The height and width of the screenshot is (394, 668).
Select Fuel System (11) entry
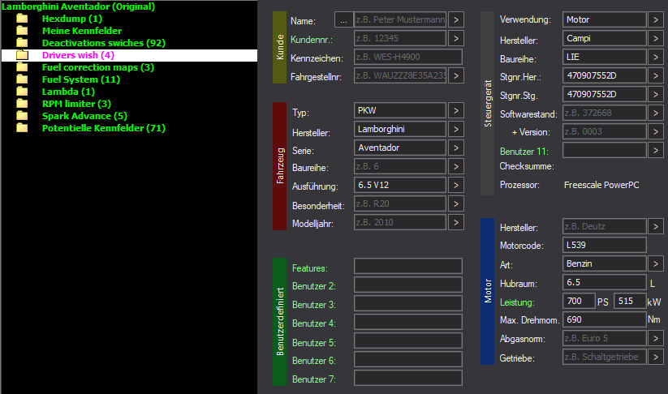coord(81,79)
